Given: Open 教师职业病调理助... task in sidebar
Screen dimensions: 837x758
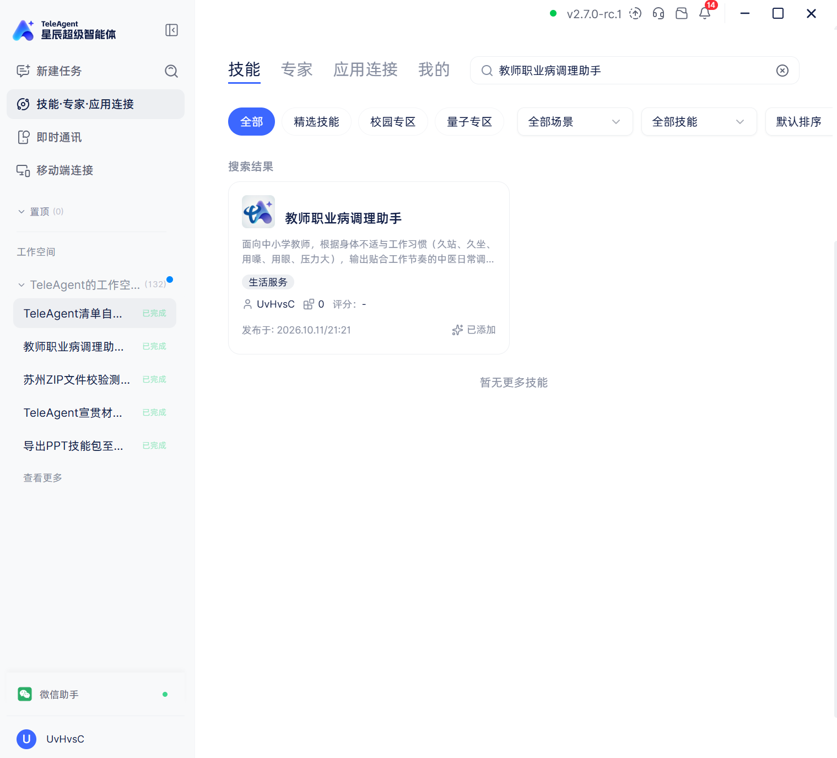Looking at the screenshot, I should coord(95,346).
